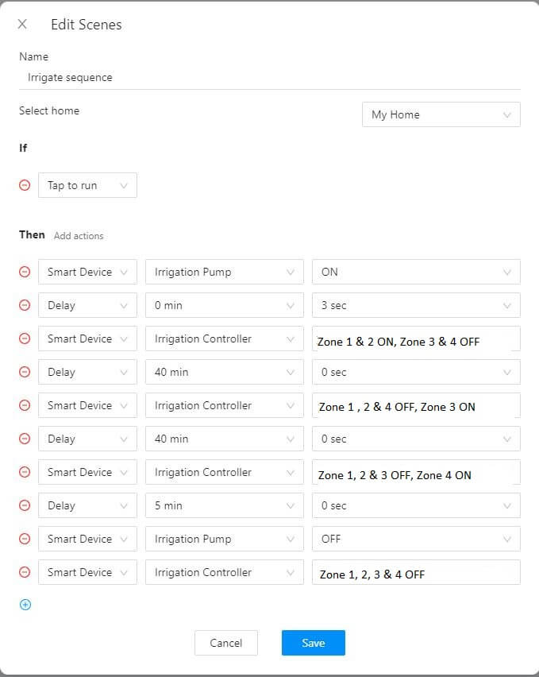539x677 pixels.
Task: Remove the 40 min delay before Zone 3 ON
Action: click(25, 372)
